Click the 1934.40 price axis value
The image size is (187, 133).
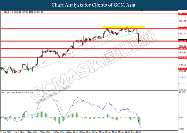(x=182, y=21)
